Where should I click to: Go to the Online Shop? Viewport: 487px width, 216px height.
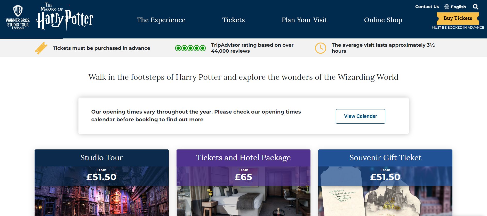(x=383, y=20)
